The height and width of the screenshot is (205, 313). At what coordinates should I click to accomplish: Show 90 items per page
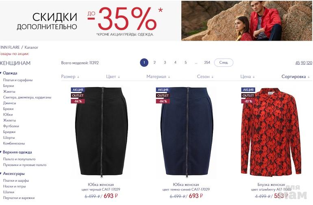point(303,63)
